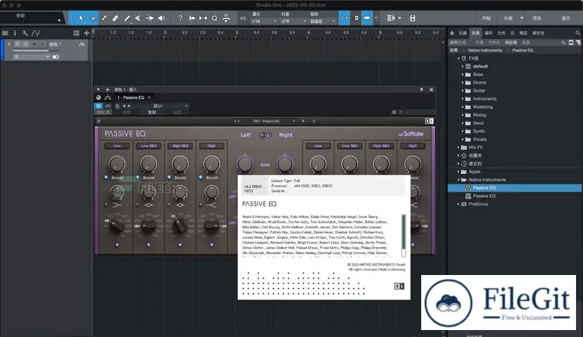Switch to the 效果 browser tab
Viewport: 583px width, 337px height.
tap(476, 33)
